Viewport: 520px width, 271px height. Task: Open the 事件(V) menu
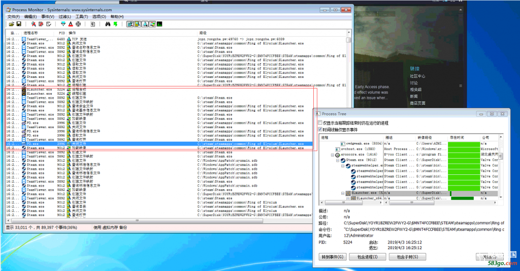(47, 17)
